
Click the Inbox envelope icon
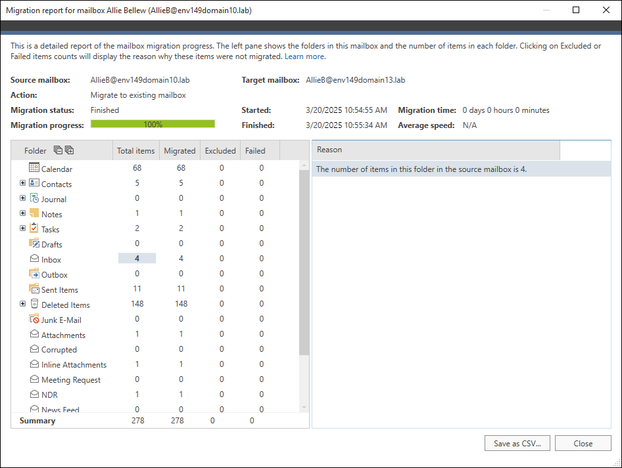pyautogui.click(x=34, y=259)
